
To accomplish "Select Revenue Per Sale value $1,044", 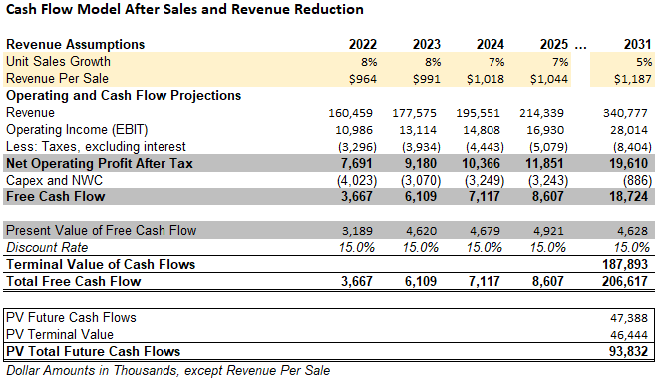I will click(549, 79).
